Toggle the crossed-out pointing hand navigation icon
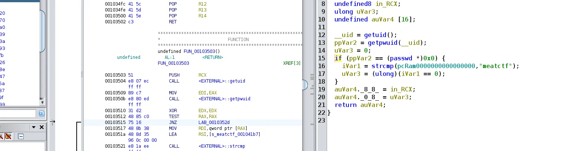Screen dimensions: 573x151 point(8,136)
